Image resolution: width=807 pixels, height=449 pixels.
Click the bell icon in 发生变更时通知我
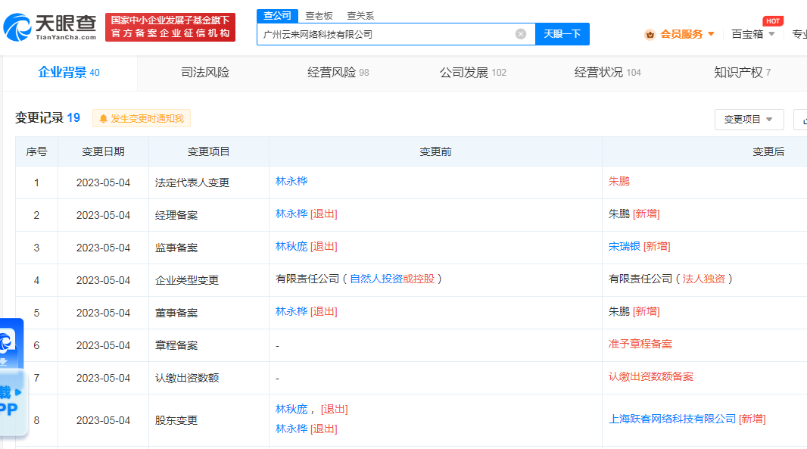[103, 119]
